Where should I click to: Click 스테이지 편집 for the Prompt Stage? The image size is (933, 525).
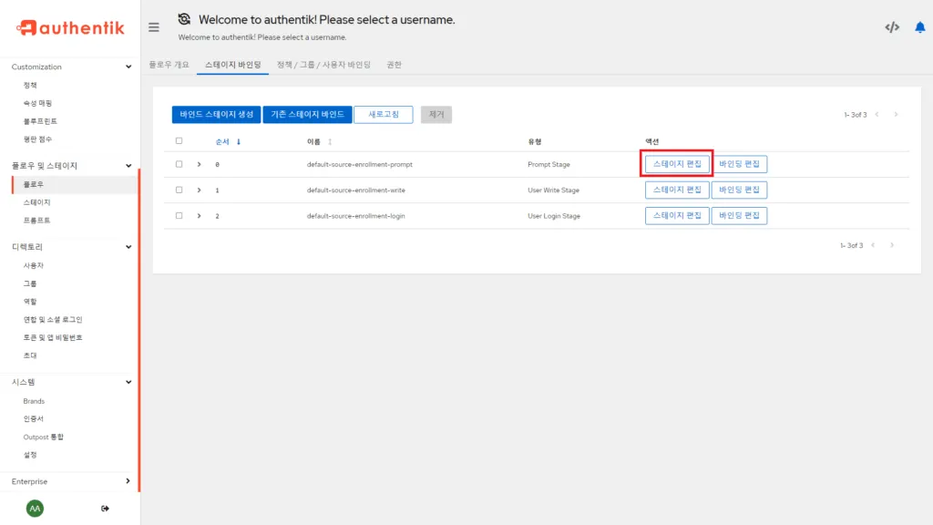pyautogui.click(x=676, y=164)
